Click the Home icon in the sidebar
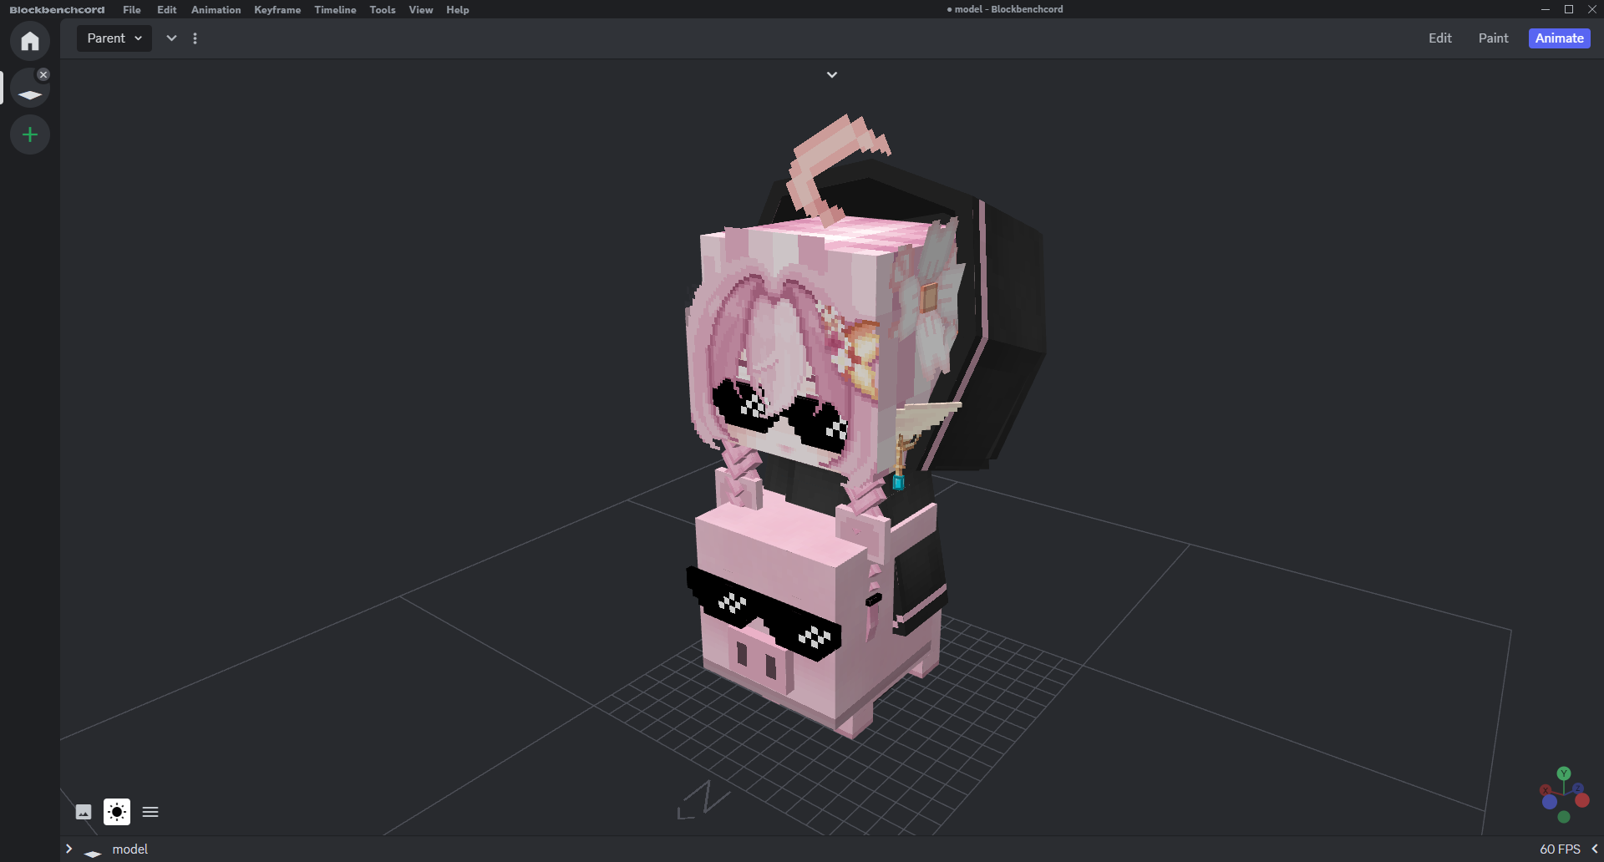The image size is (1604, 862). click(x=30, y=41)
